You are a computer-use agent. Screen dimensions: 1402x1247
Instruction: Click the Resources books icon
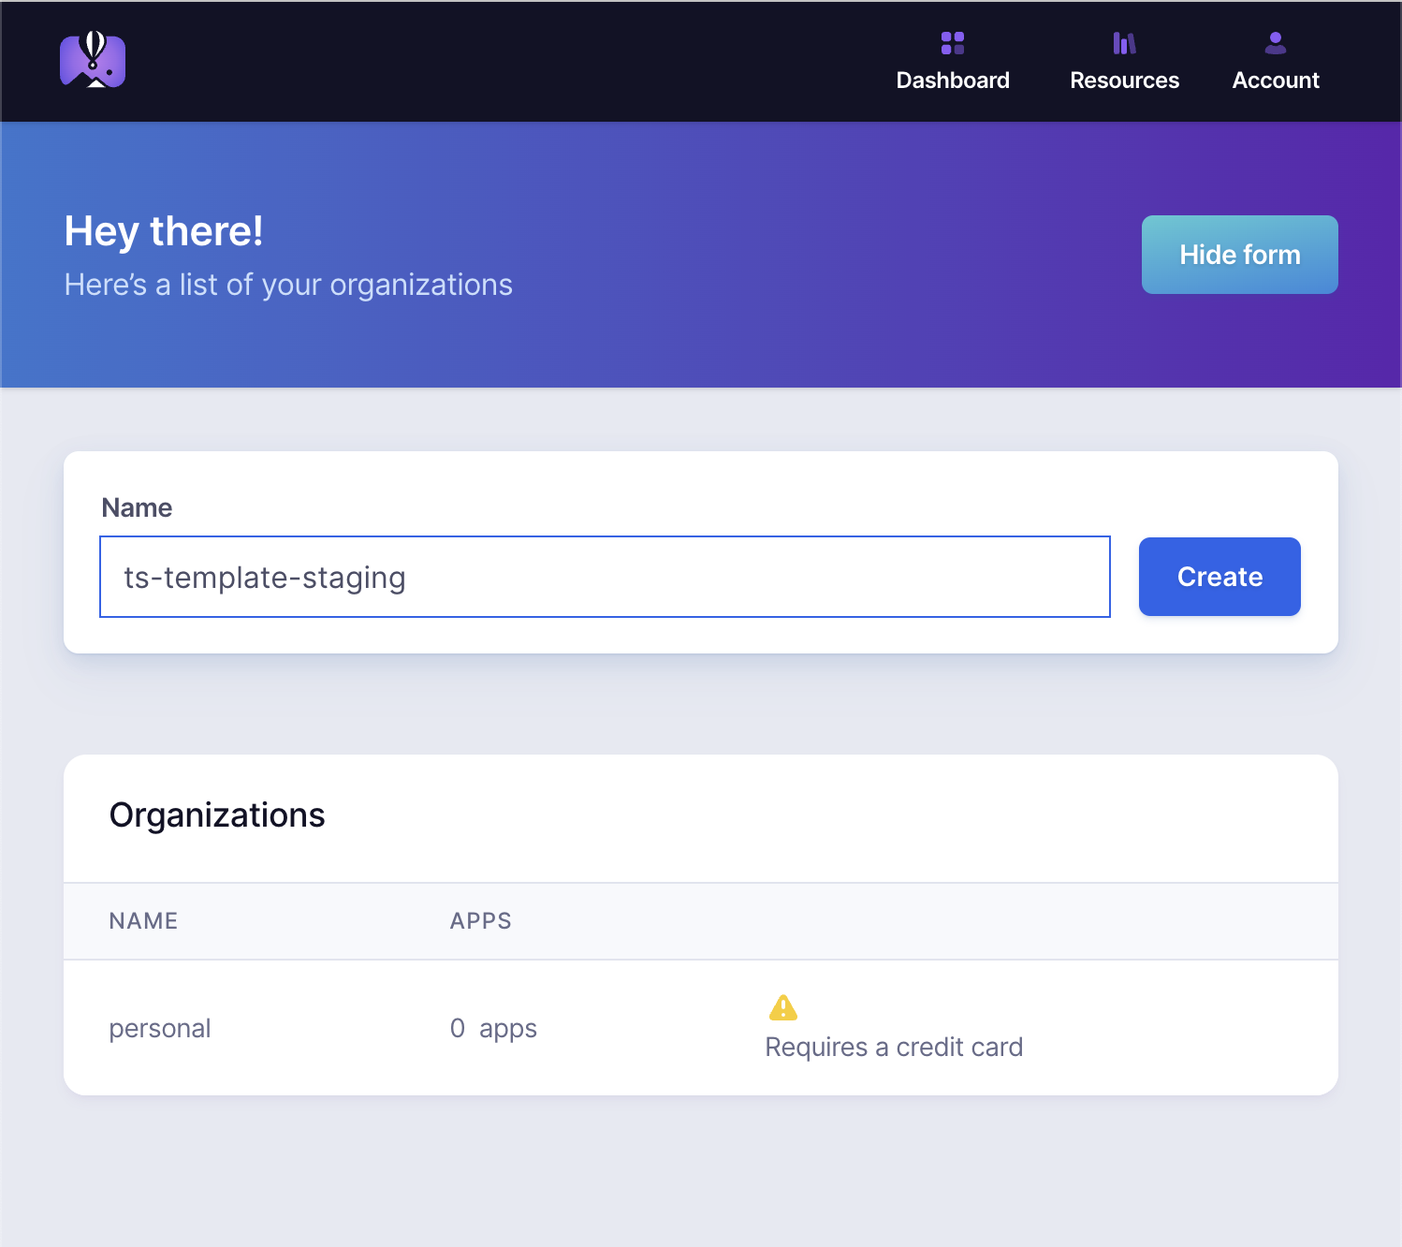[1124, 43]
